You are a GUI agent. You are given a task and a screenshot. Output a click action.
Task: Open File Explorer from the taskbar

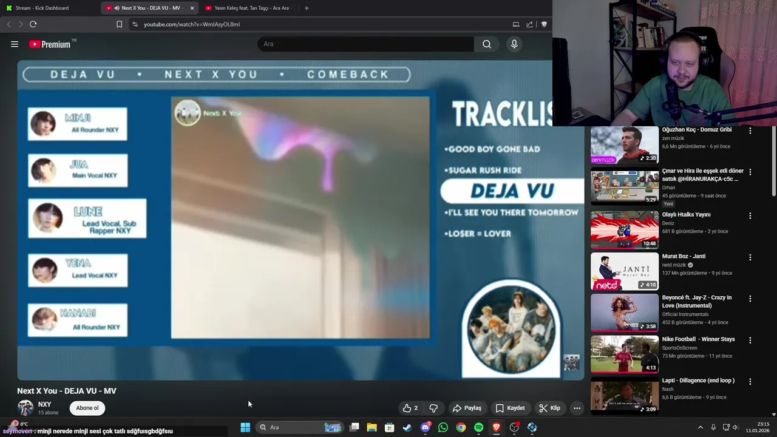372,427
